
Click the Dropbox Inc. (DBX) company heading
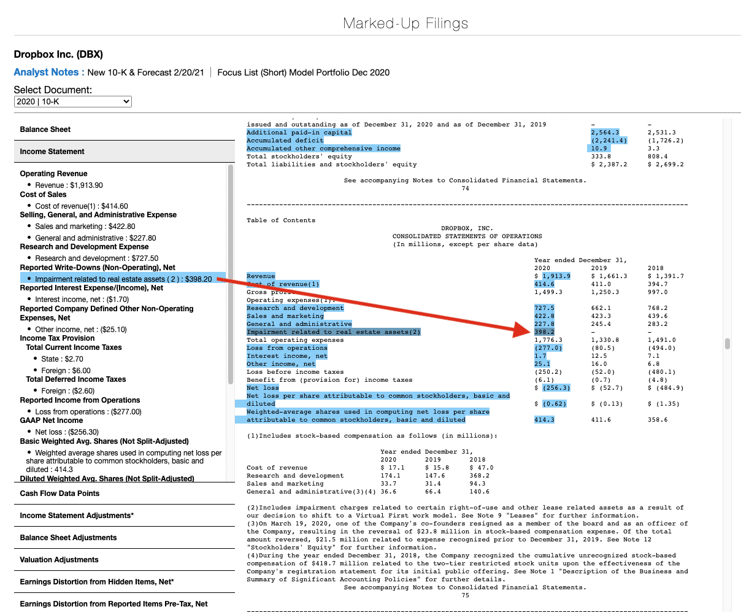click(x=58, y=55)
